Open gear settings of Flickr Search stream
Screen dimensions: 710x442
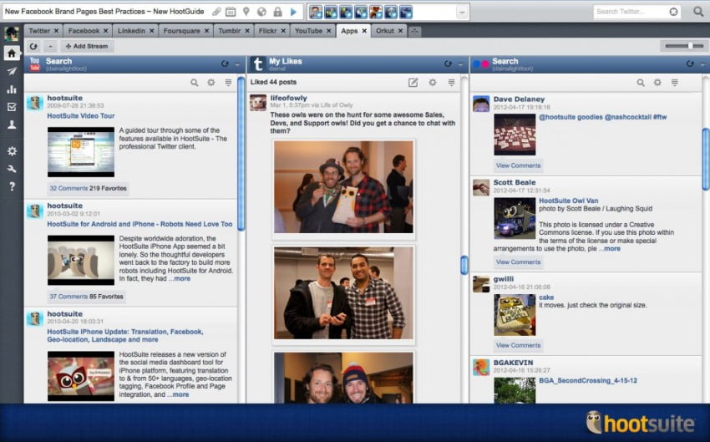pos(657,83)
